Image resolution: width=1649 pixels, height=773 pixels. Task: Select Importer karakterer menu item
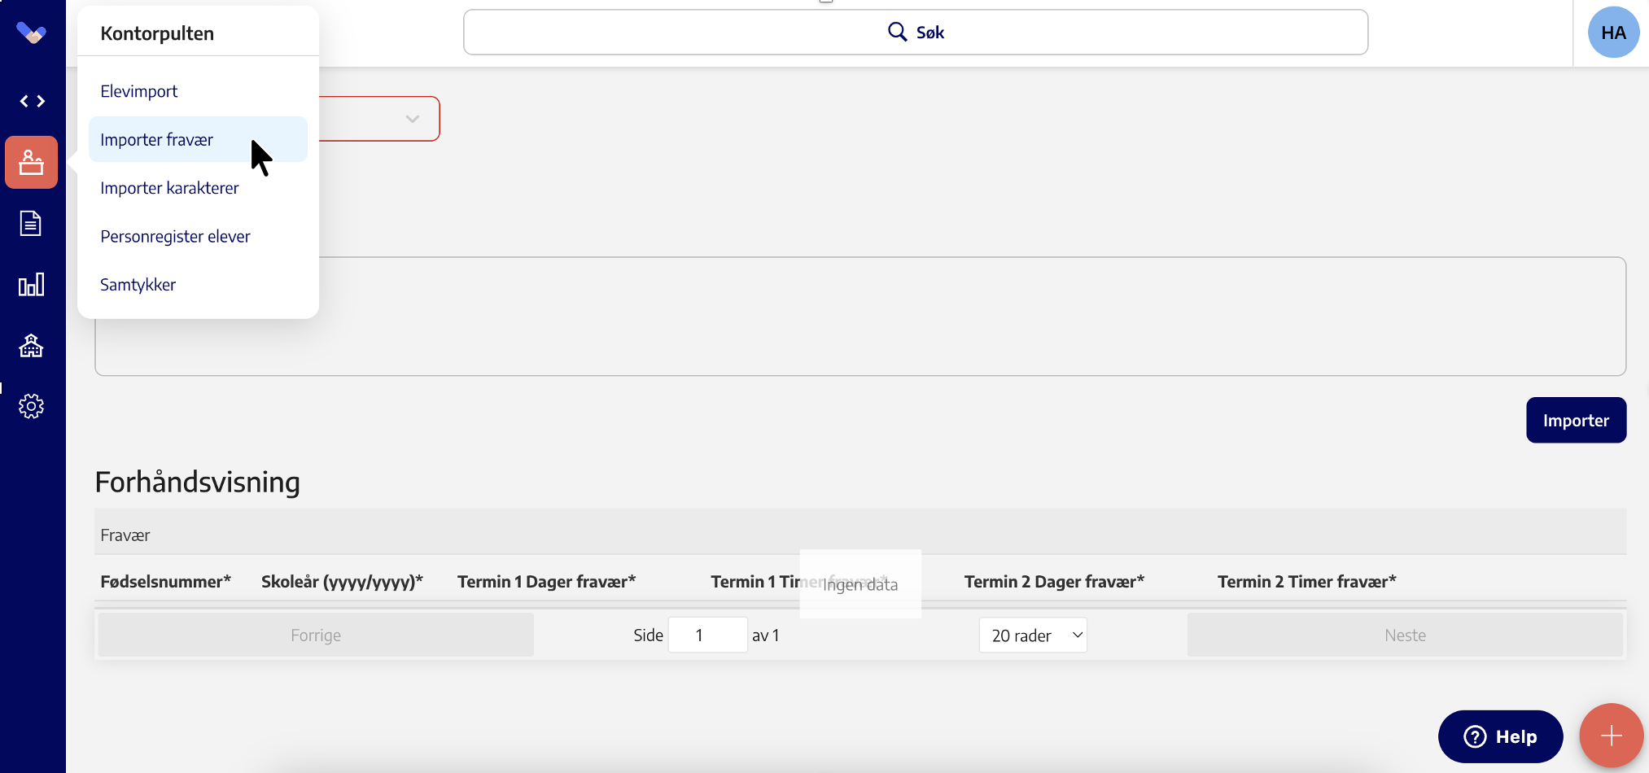point(169,188)
